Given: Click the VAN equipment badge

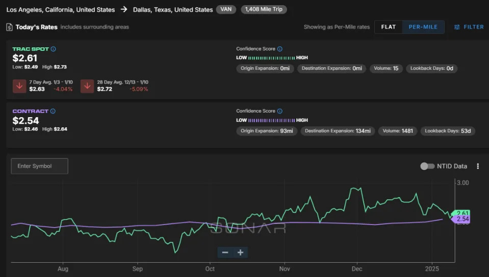Looking at the screenshot, I should 226,9.
